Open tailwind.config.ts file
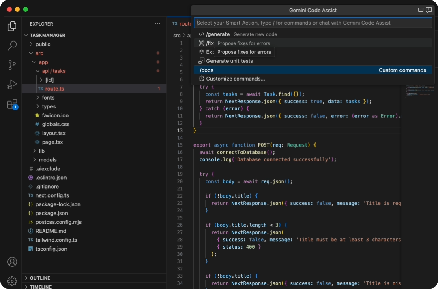The width and height of the screenshot is (438, 289). (94, 240)
